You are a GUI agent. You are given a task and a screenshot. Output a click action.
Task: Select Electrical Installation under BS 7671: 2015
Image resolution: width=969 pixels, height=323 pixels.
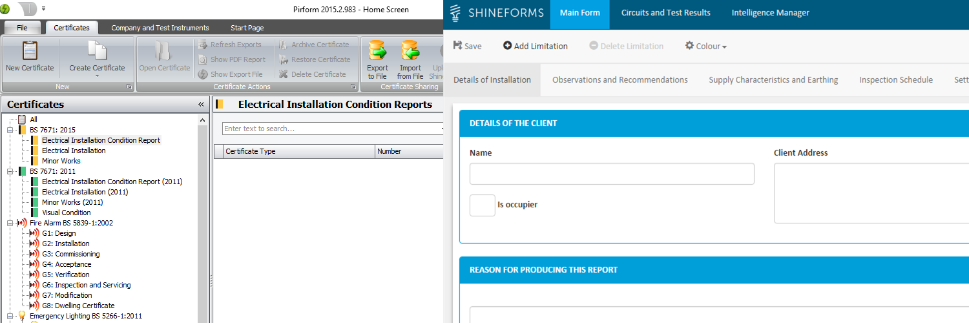click(74, 151)
